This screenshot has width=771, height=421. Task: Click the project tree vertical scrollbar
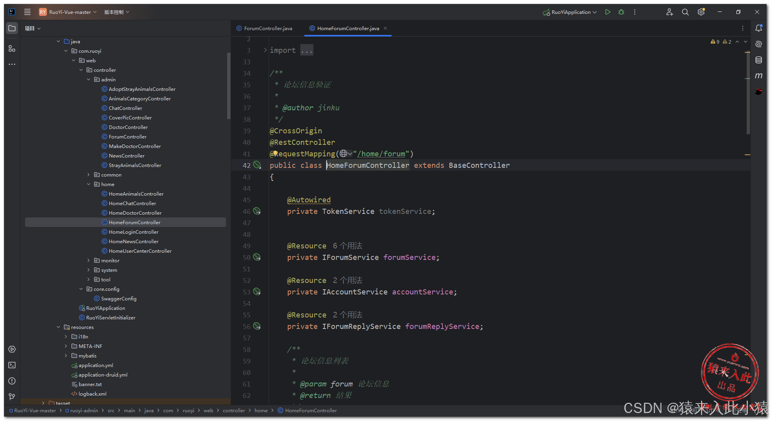pyautogui.click(x=228, y=85)
